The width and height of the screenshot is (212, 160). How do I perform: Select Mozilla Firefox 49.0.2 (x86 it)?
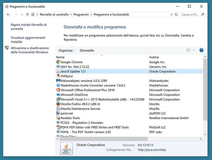pyautogui.click(x=80, y=104)
